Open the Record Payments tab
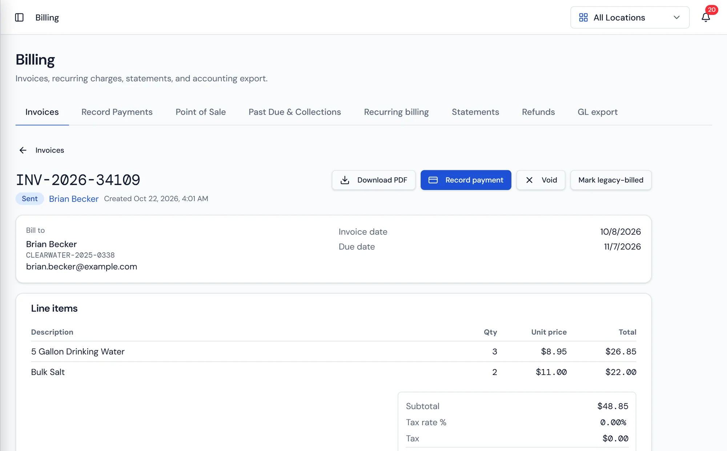This screenshot has height=451, width=727. pos(117,112)
